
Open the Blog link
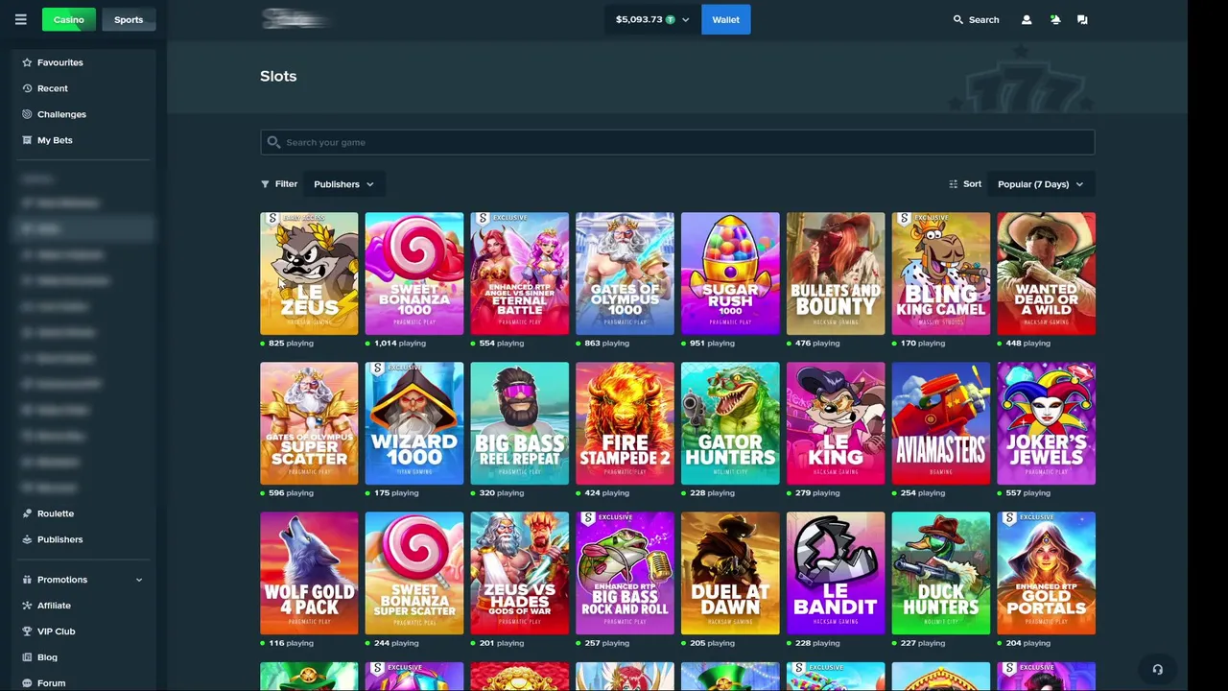[47, 657]
